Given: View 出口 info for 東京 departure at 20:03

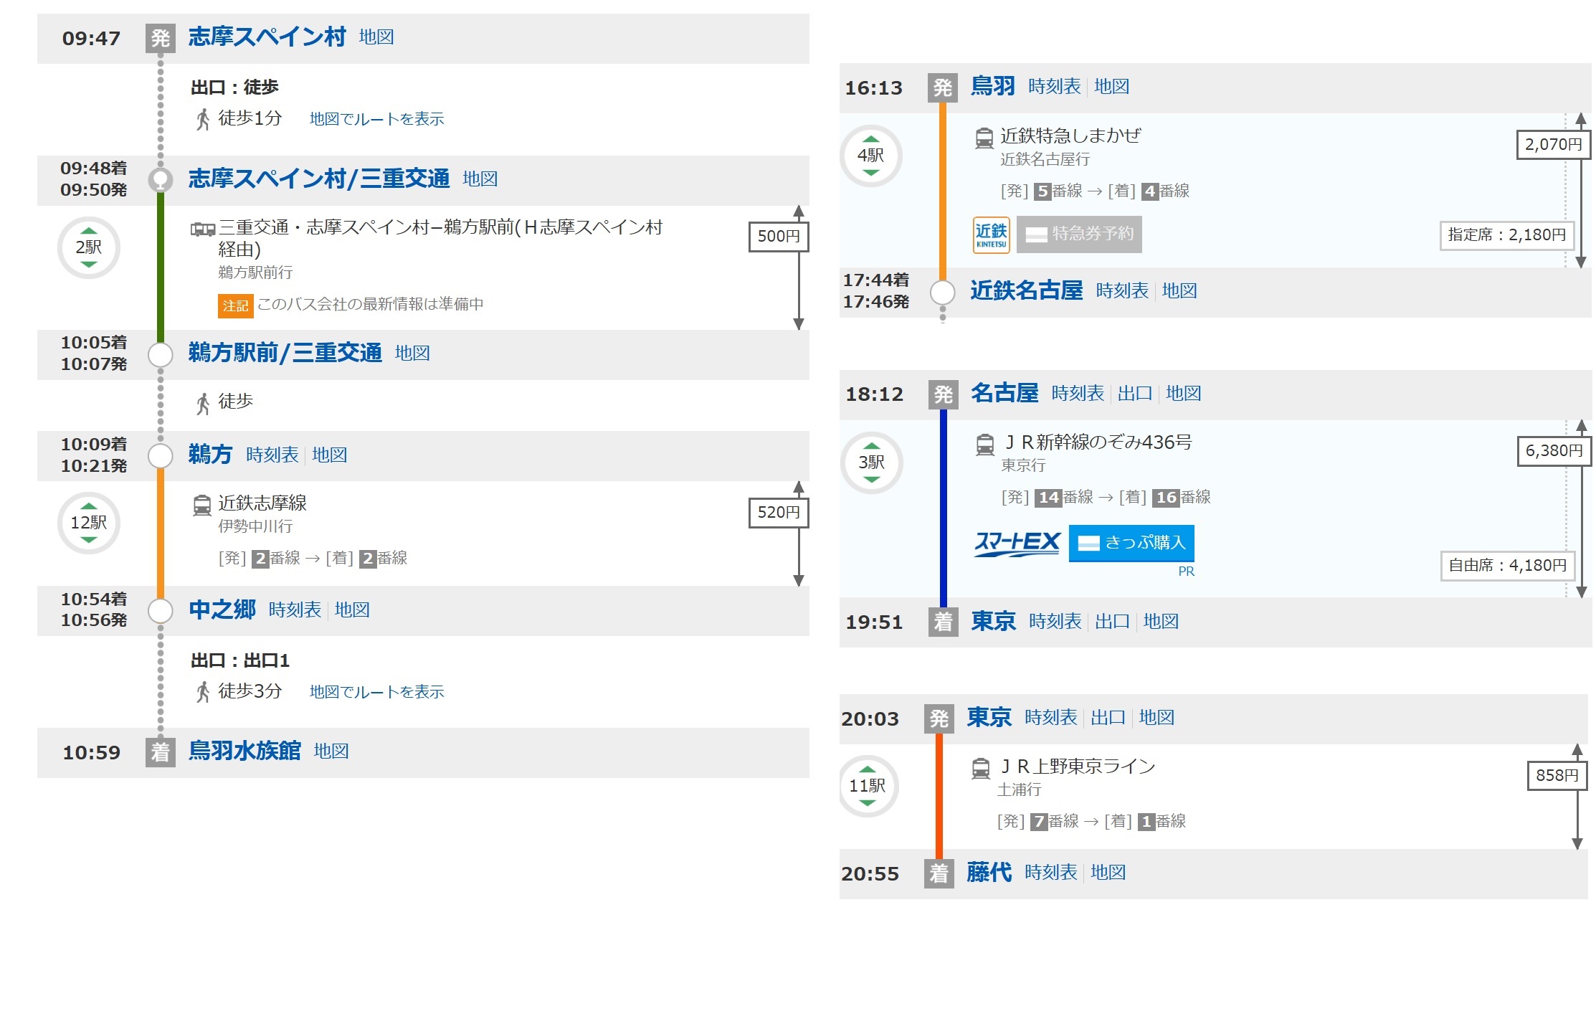Looking at the screenshot, I should [1108, 717].
